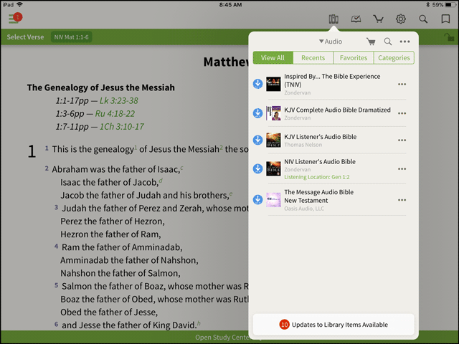This screenshot has height=344, width=459.
Task: Tap 'The Genealogy of Jesus the Messiah' heading
Action: tap(100, 87)
